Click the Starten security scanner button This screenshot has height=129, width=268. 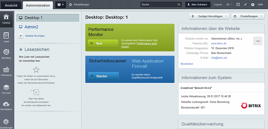104,76
